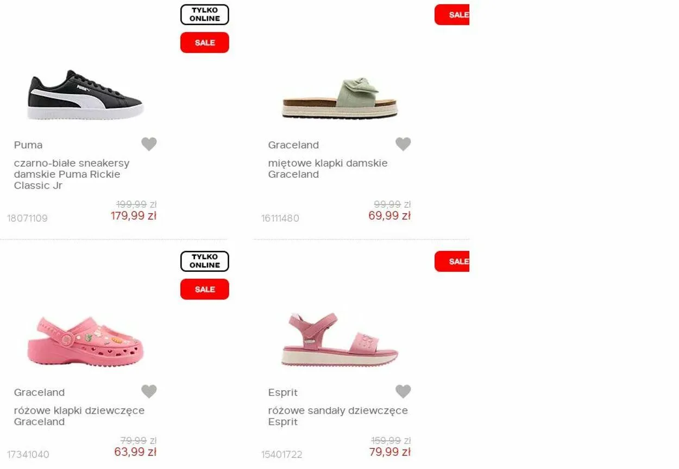Viewport: 679px width, 469px height.
Task: Open the black Puma sneaker image
Action: click(85, 95)
